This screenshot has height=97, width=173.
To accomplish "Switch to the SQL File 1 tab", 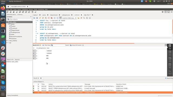I will (x=87, y=15).
